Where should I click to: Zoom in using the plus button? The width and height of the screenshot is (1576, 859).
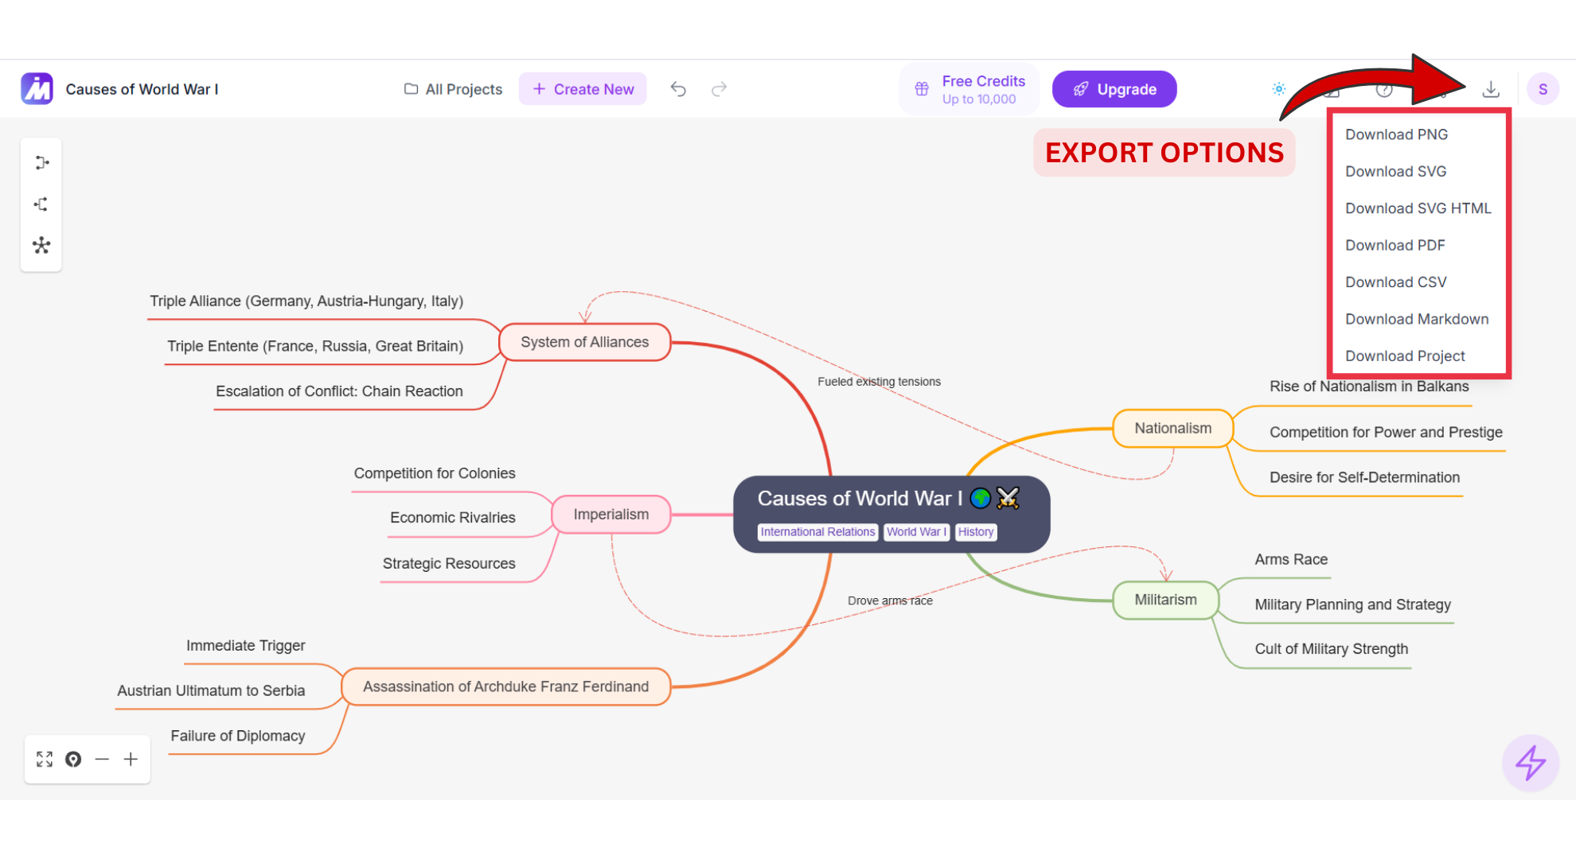click(131, 760)
